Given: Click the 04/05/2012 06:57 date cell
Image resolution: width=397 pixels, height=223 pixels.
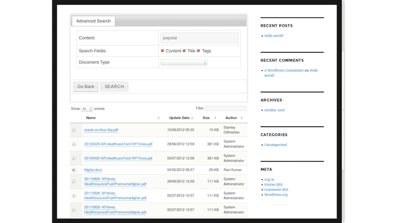Looking at the screenshot, I should pos(180,170).
